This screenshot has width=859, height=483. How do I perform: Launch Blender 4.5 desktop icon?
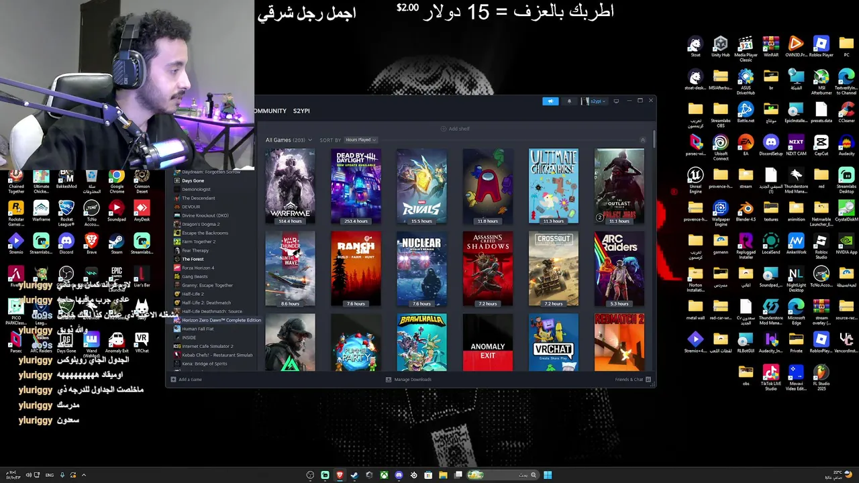pyautogui.click(x=746, y=211)
